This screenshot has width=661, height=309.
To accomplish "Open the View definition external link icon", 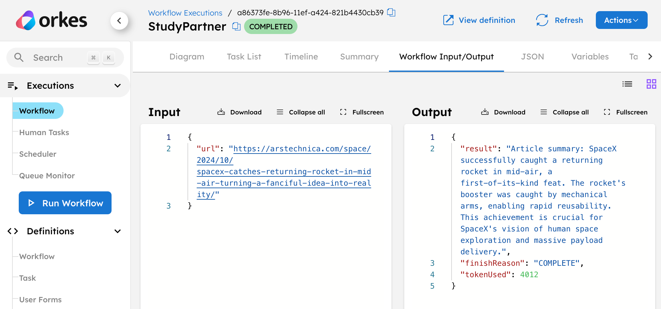I will click(448, 20).
